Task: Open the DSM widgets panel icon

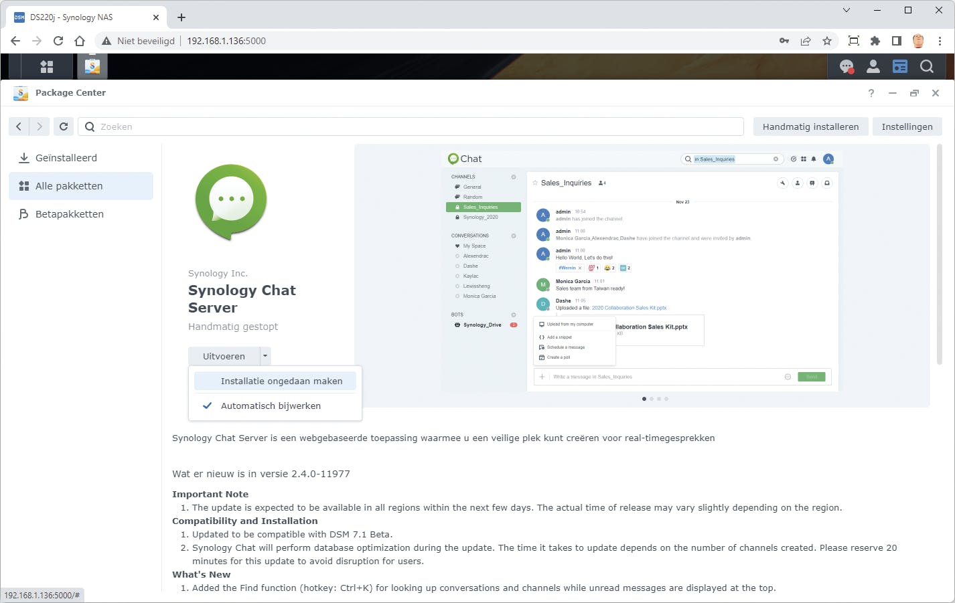Action: pos(900,66)
